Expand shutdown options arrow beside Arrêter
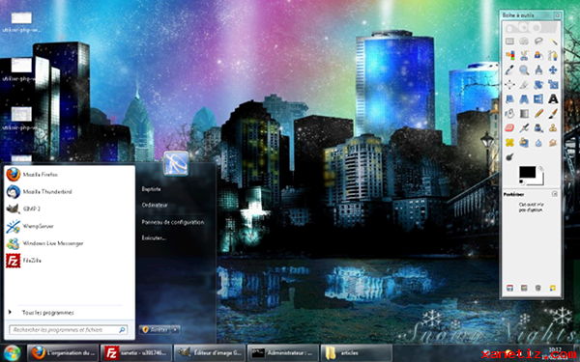This screenshot has height=362, width=580. click(176, 329)
